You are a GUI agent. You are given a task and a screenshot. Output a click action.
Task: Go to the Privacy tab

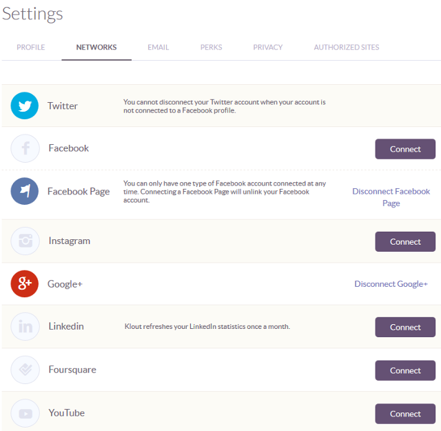coord(268,47)
